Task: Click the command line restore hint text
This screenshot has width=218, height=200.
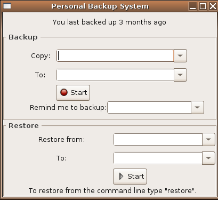Action: point(112,191)
